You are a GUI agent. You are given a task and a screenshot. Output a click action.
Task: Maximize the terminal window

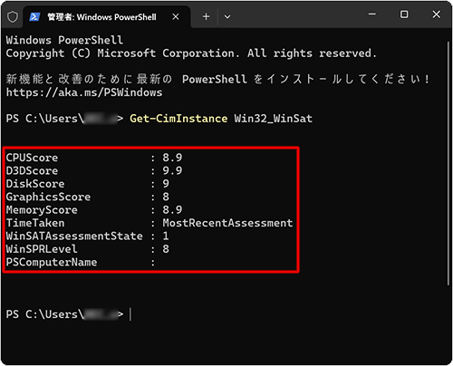tap(404, 14)
